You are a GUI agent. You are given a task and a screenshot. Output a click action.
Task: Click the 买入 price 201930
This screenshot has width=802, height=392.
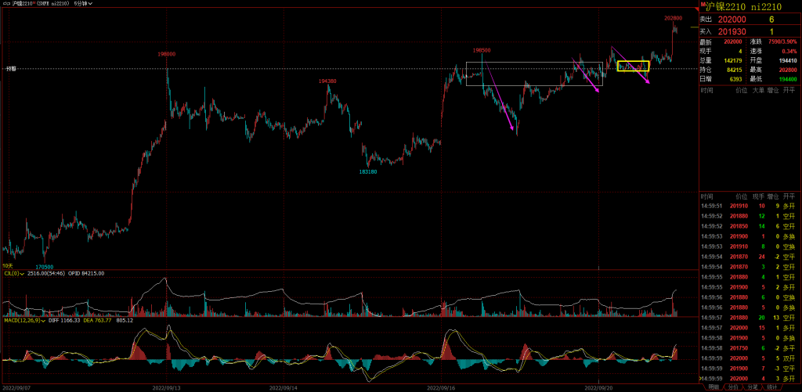(732, 31)
